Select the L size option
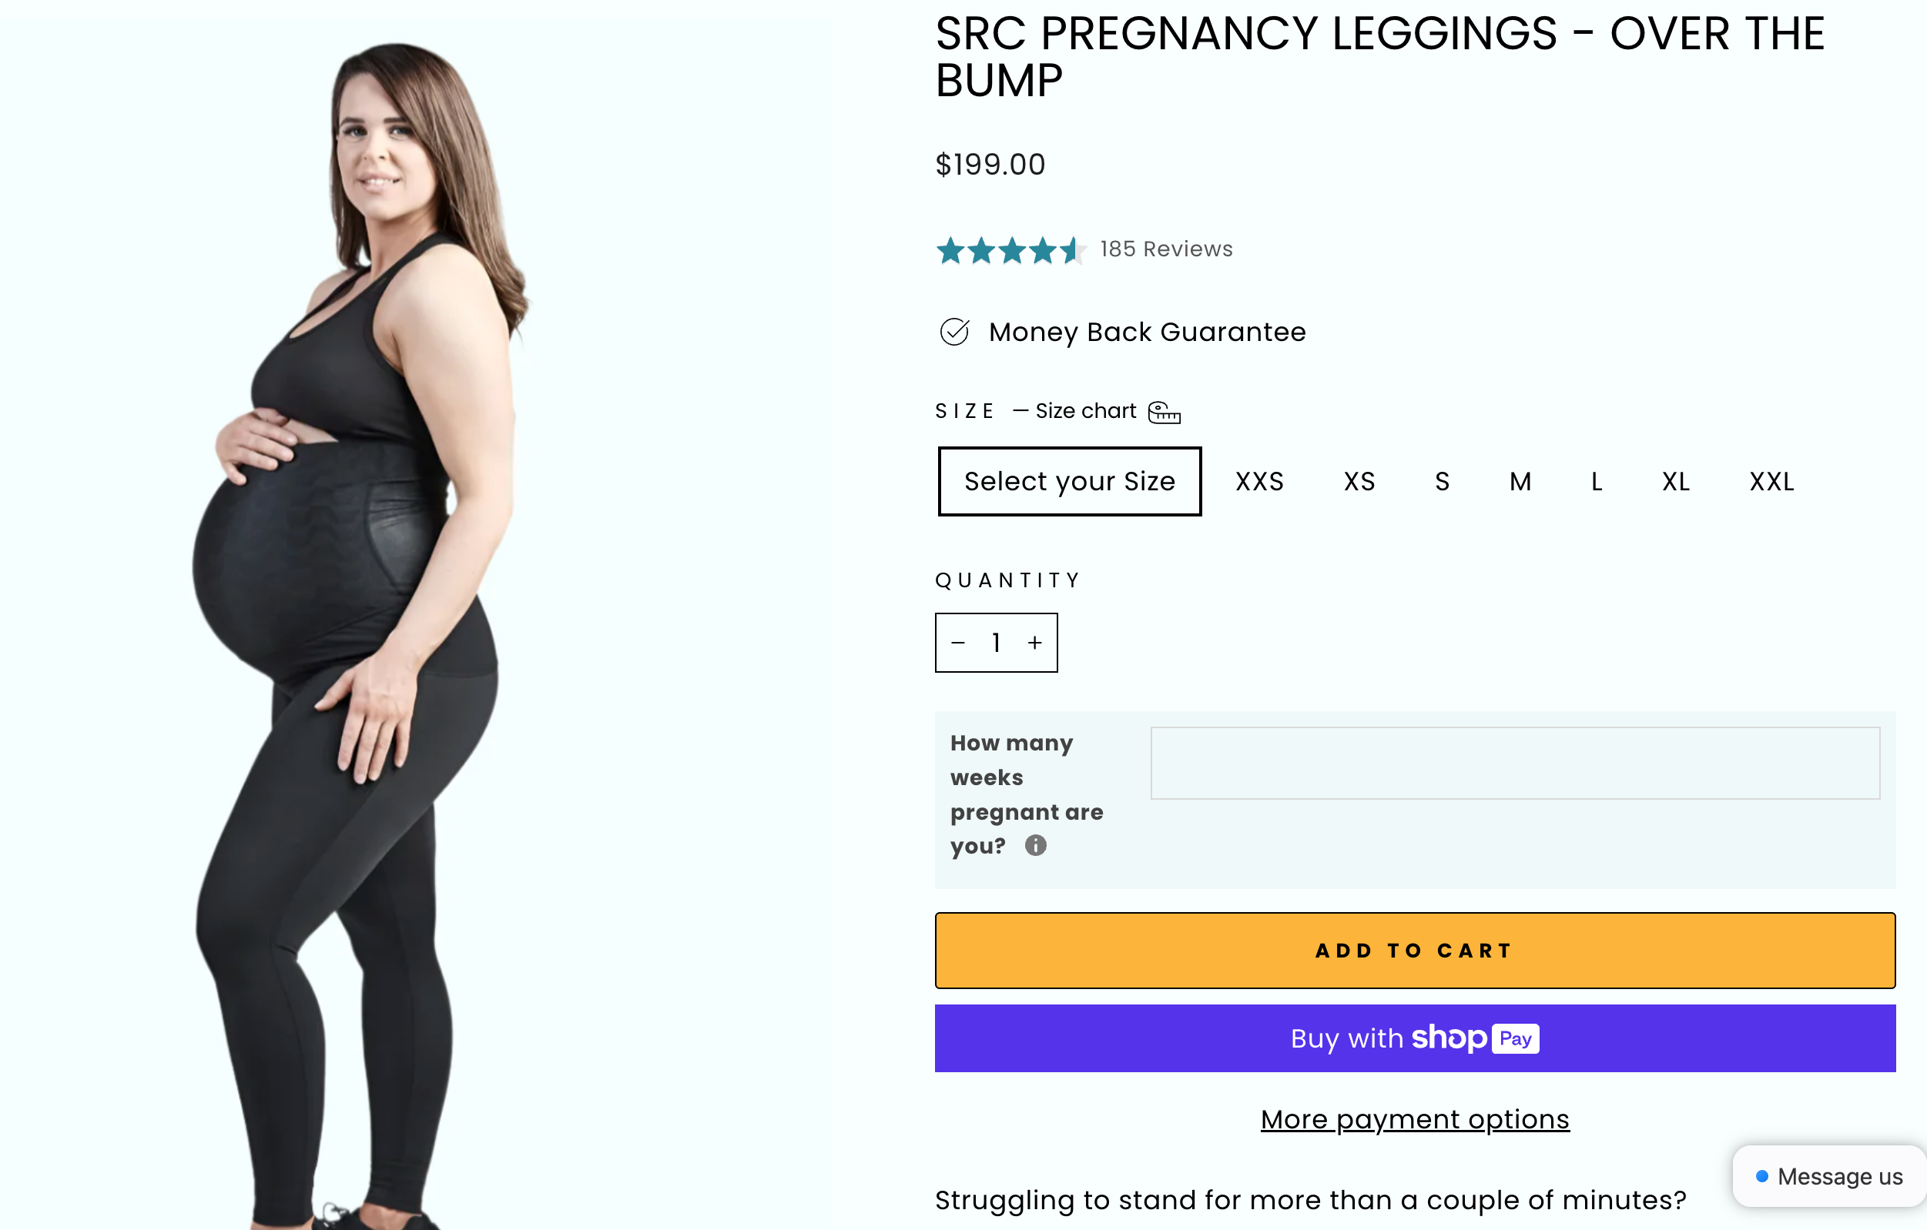The image size is (1927, 1230). coord(1597,481)
